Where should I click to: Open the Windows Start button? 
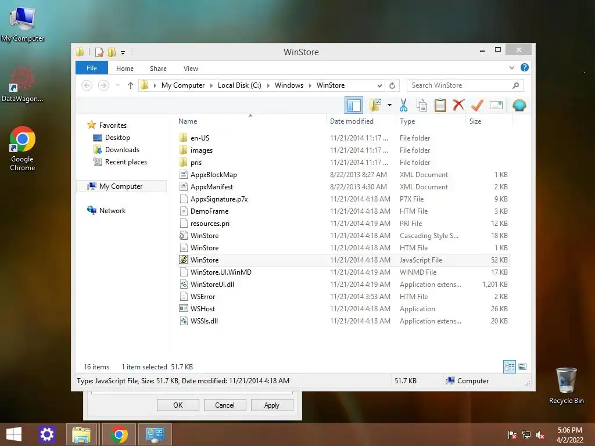click(x=14, y=434)
